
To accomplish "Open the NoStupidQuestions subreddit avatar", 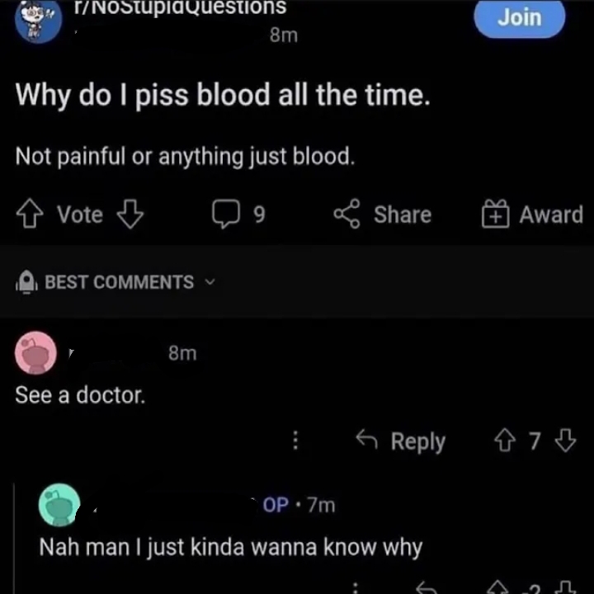I will click(x=37, y=21).
